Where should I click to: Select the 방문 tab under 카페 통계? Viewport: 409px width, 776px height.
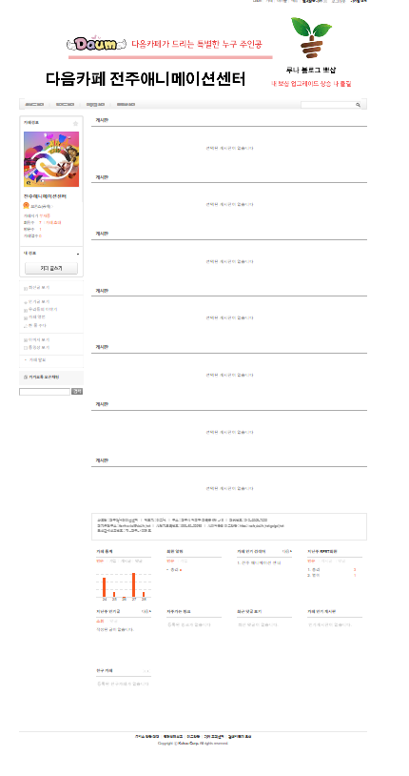click(x=100, y=562)
